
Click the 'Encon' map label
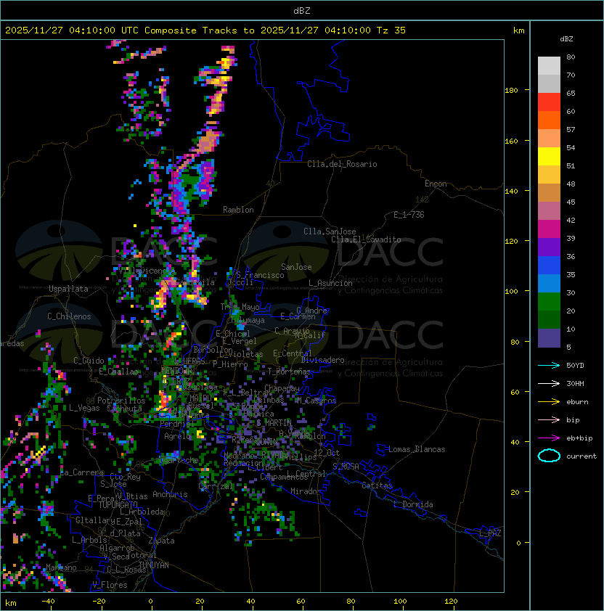[436, 184]
